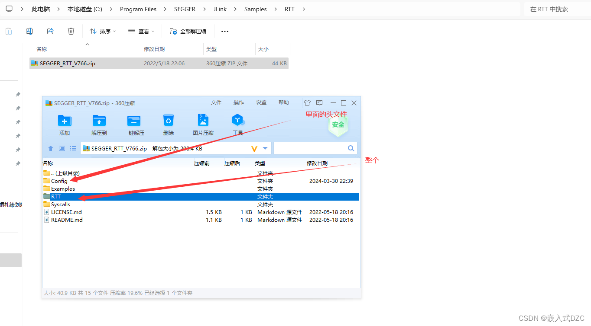Click the Explorer delete trash icon in the toolbar
This screenshot has width=591, height=326.
click(71, 31)
